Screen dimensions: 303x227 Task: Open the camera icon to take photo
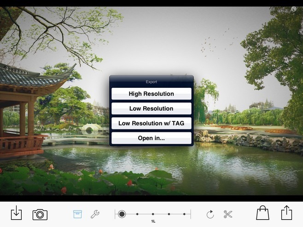tap(40, 214)
